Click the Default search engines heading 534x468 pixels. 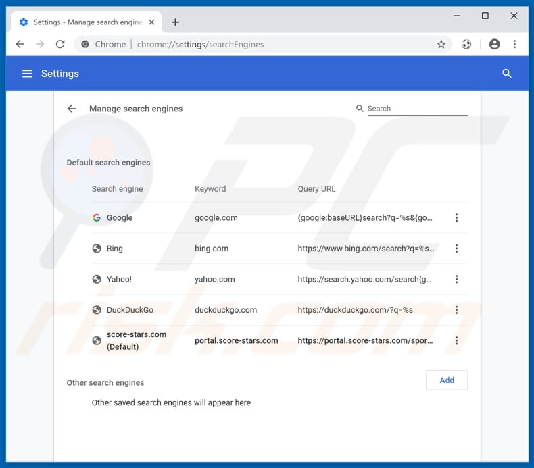pyautogui.click(x=108, y=162)
